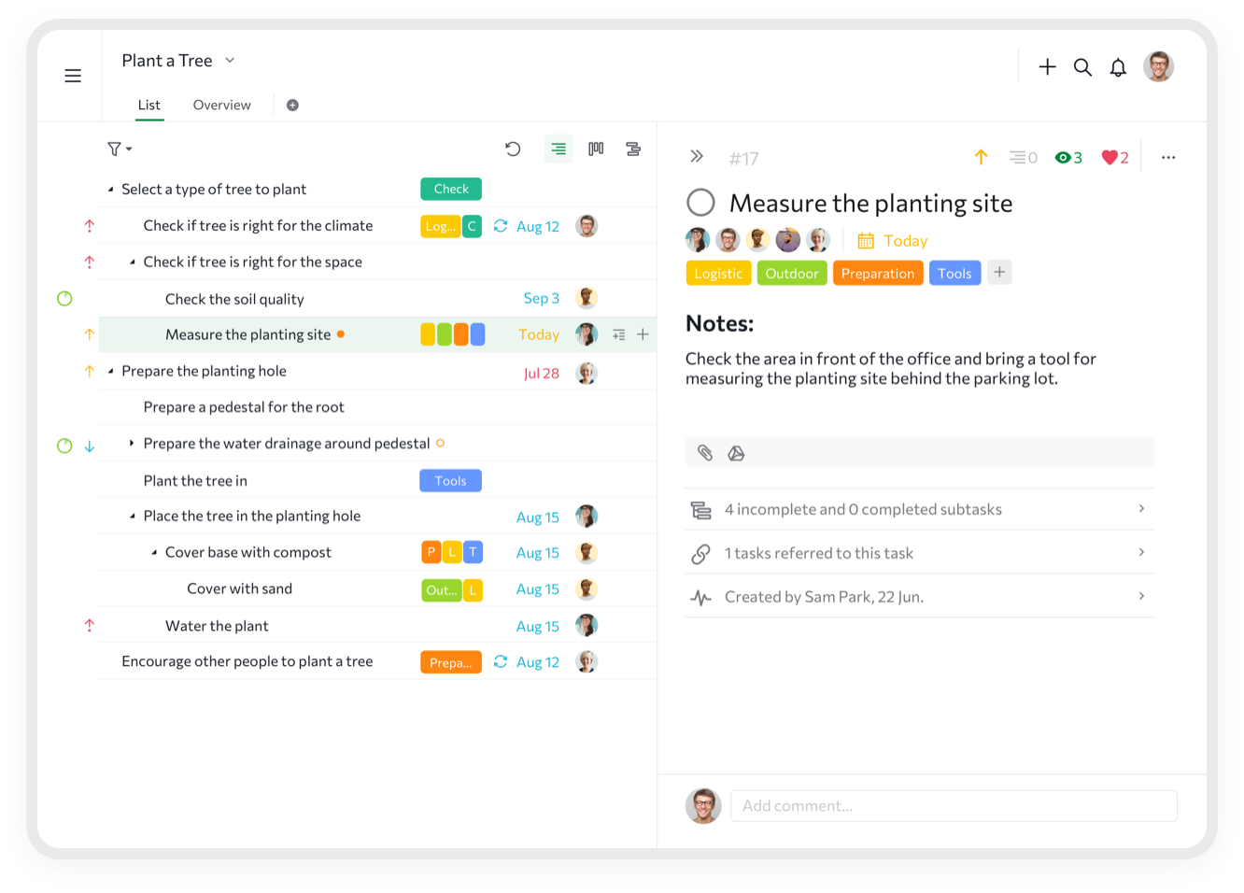Viewport: 1244px width, 893px height.
Task: Expand Prepare the water drainage around pedestal
Action: [132, 443]
